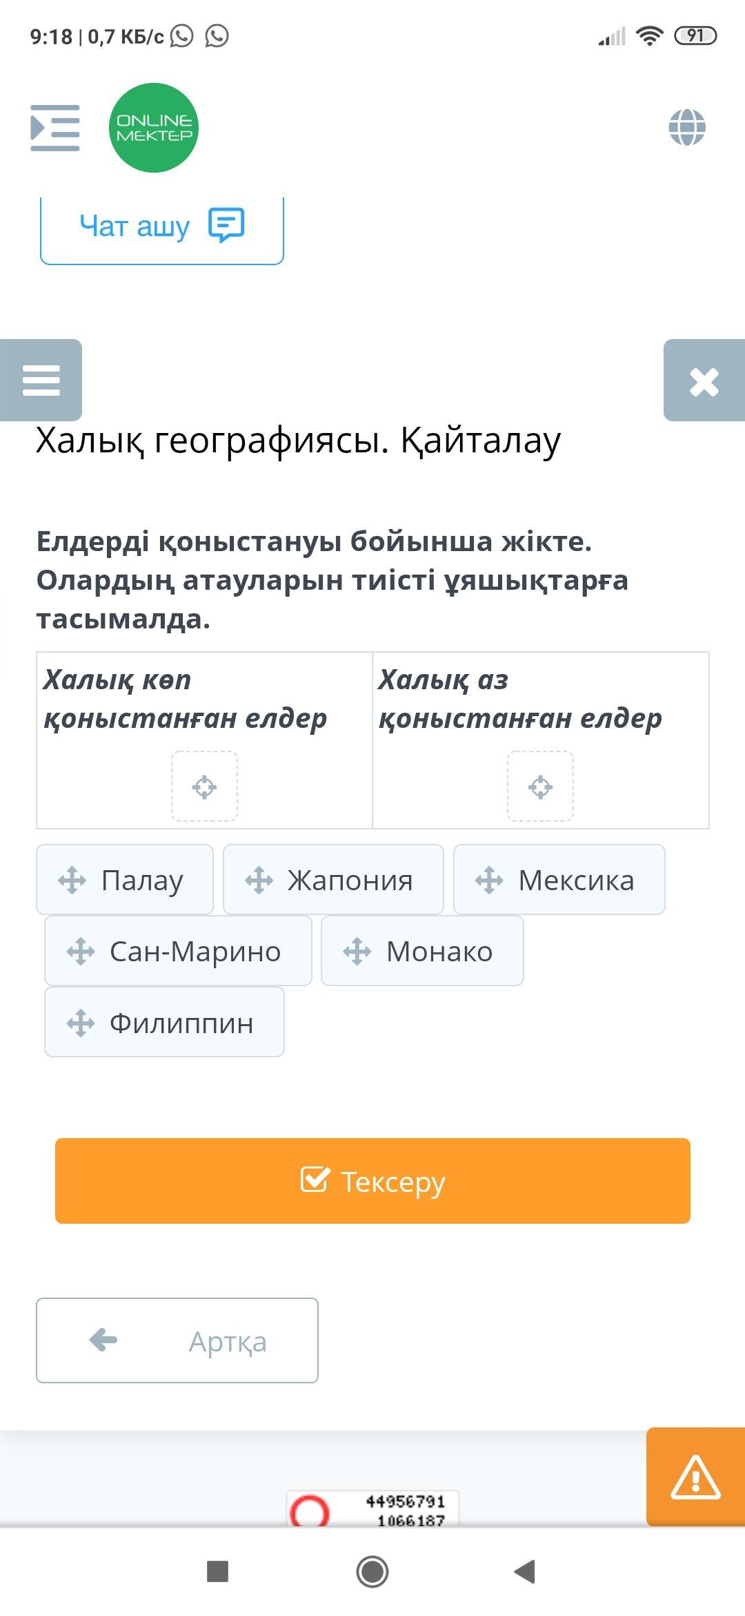Viewport: 745px width, 1616px height.
Task: Select the Палау country chip
Action: (x=125, y=880)
